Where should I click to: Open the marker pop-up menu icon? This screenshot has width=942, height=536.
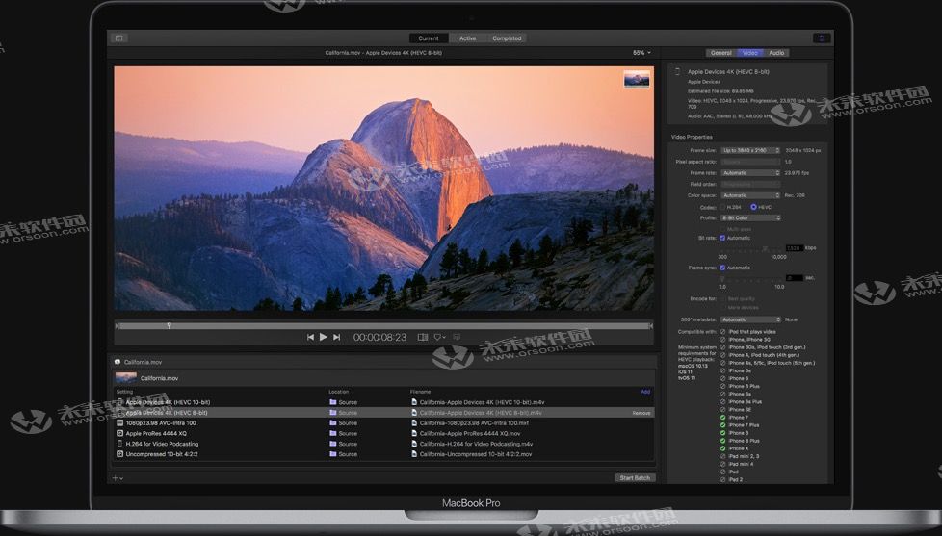click(439, 337)
